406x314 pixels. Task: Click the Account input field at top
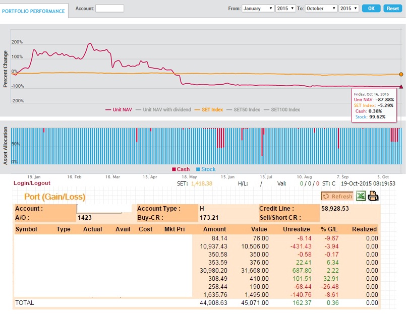(109, 9)
